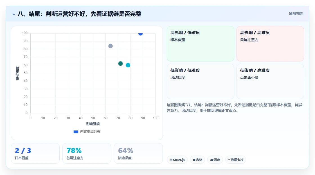Select the 低影响 / 低难度 quadrant card
Screen dimensions: 315x175
[201, 81]
